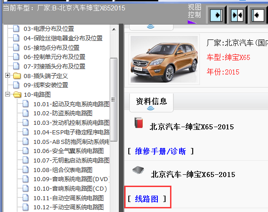Image resolution: width=268 pixels, height=212 pixels.
Task: Click the tree panel vertical scrollbar thumb
Action: [114, 99]
